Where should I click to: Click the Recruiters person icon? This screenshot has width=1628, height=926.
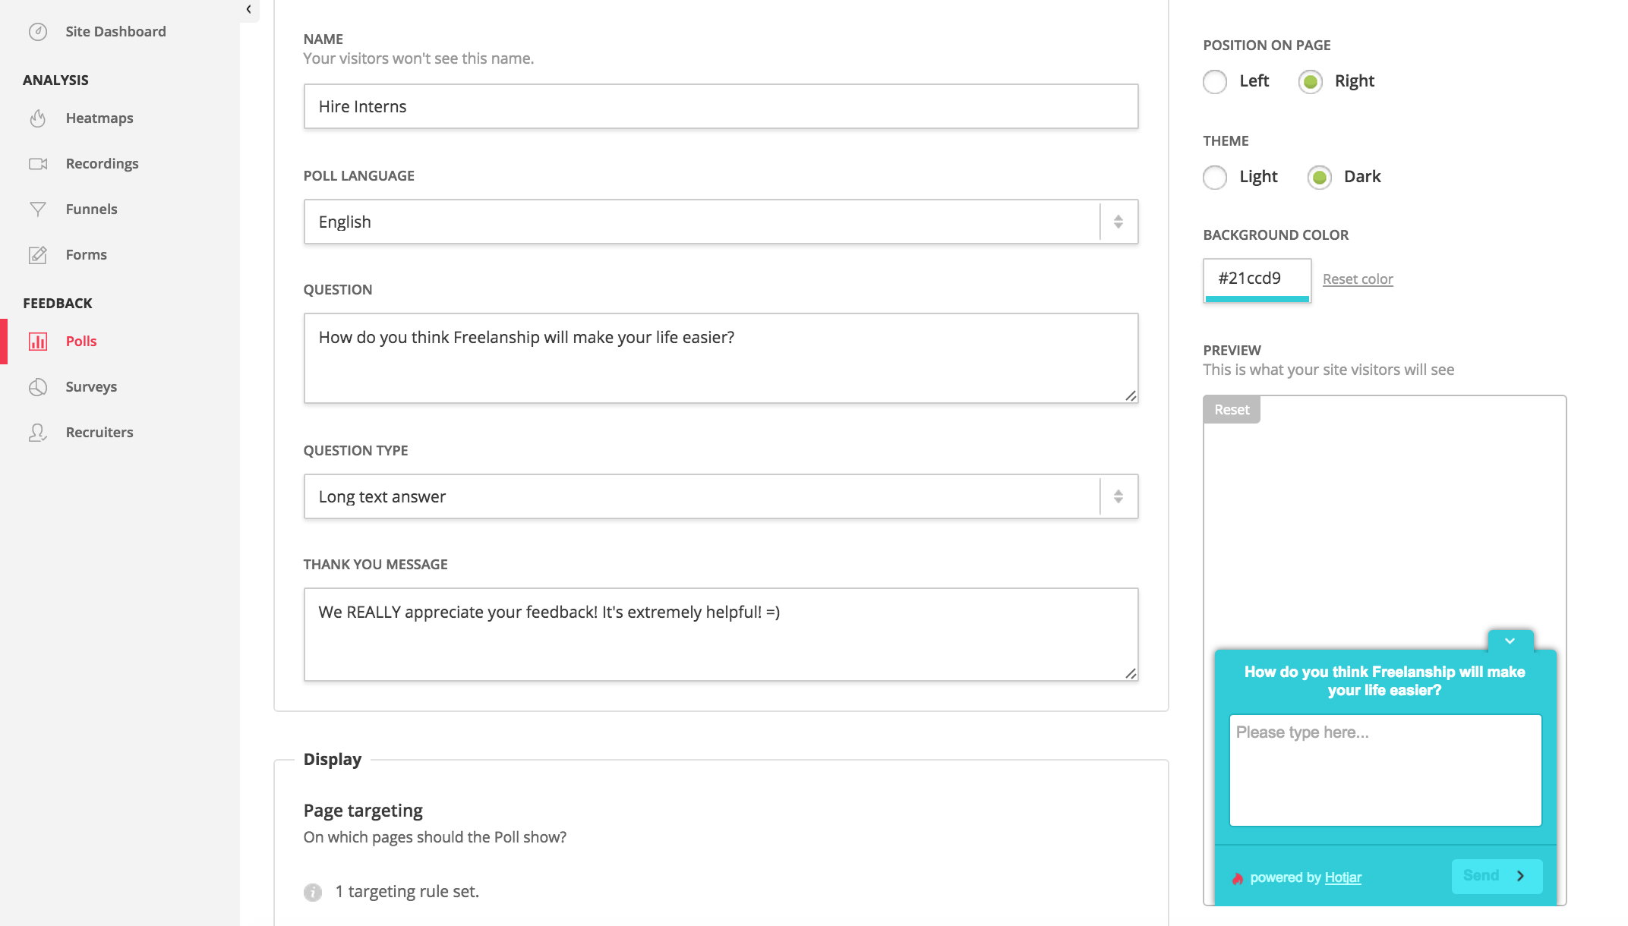(x=38, y=433)
